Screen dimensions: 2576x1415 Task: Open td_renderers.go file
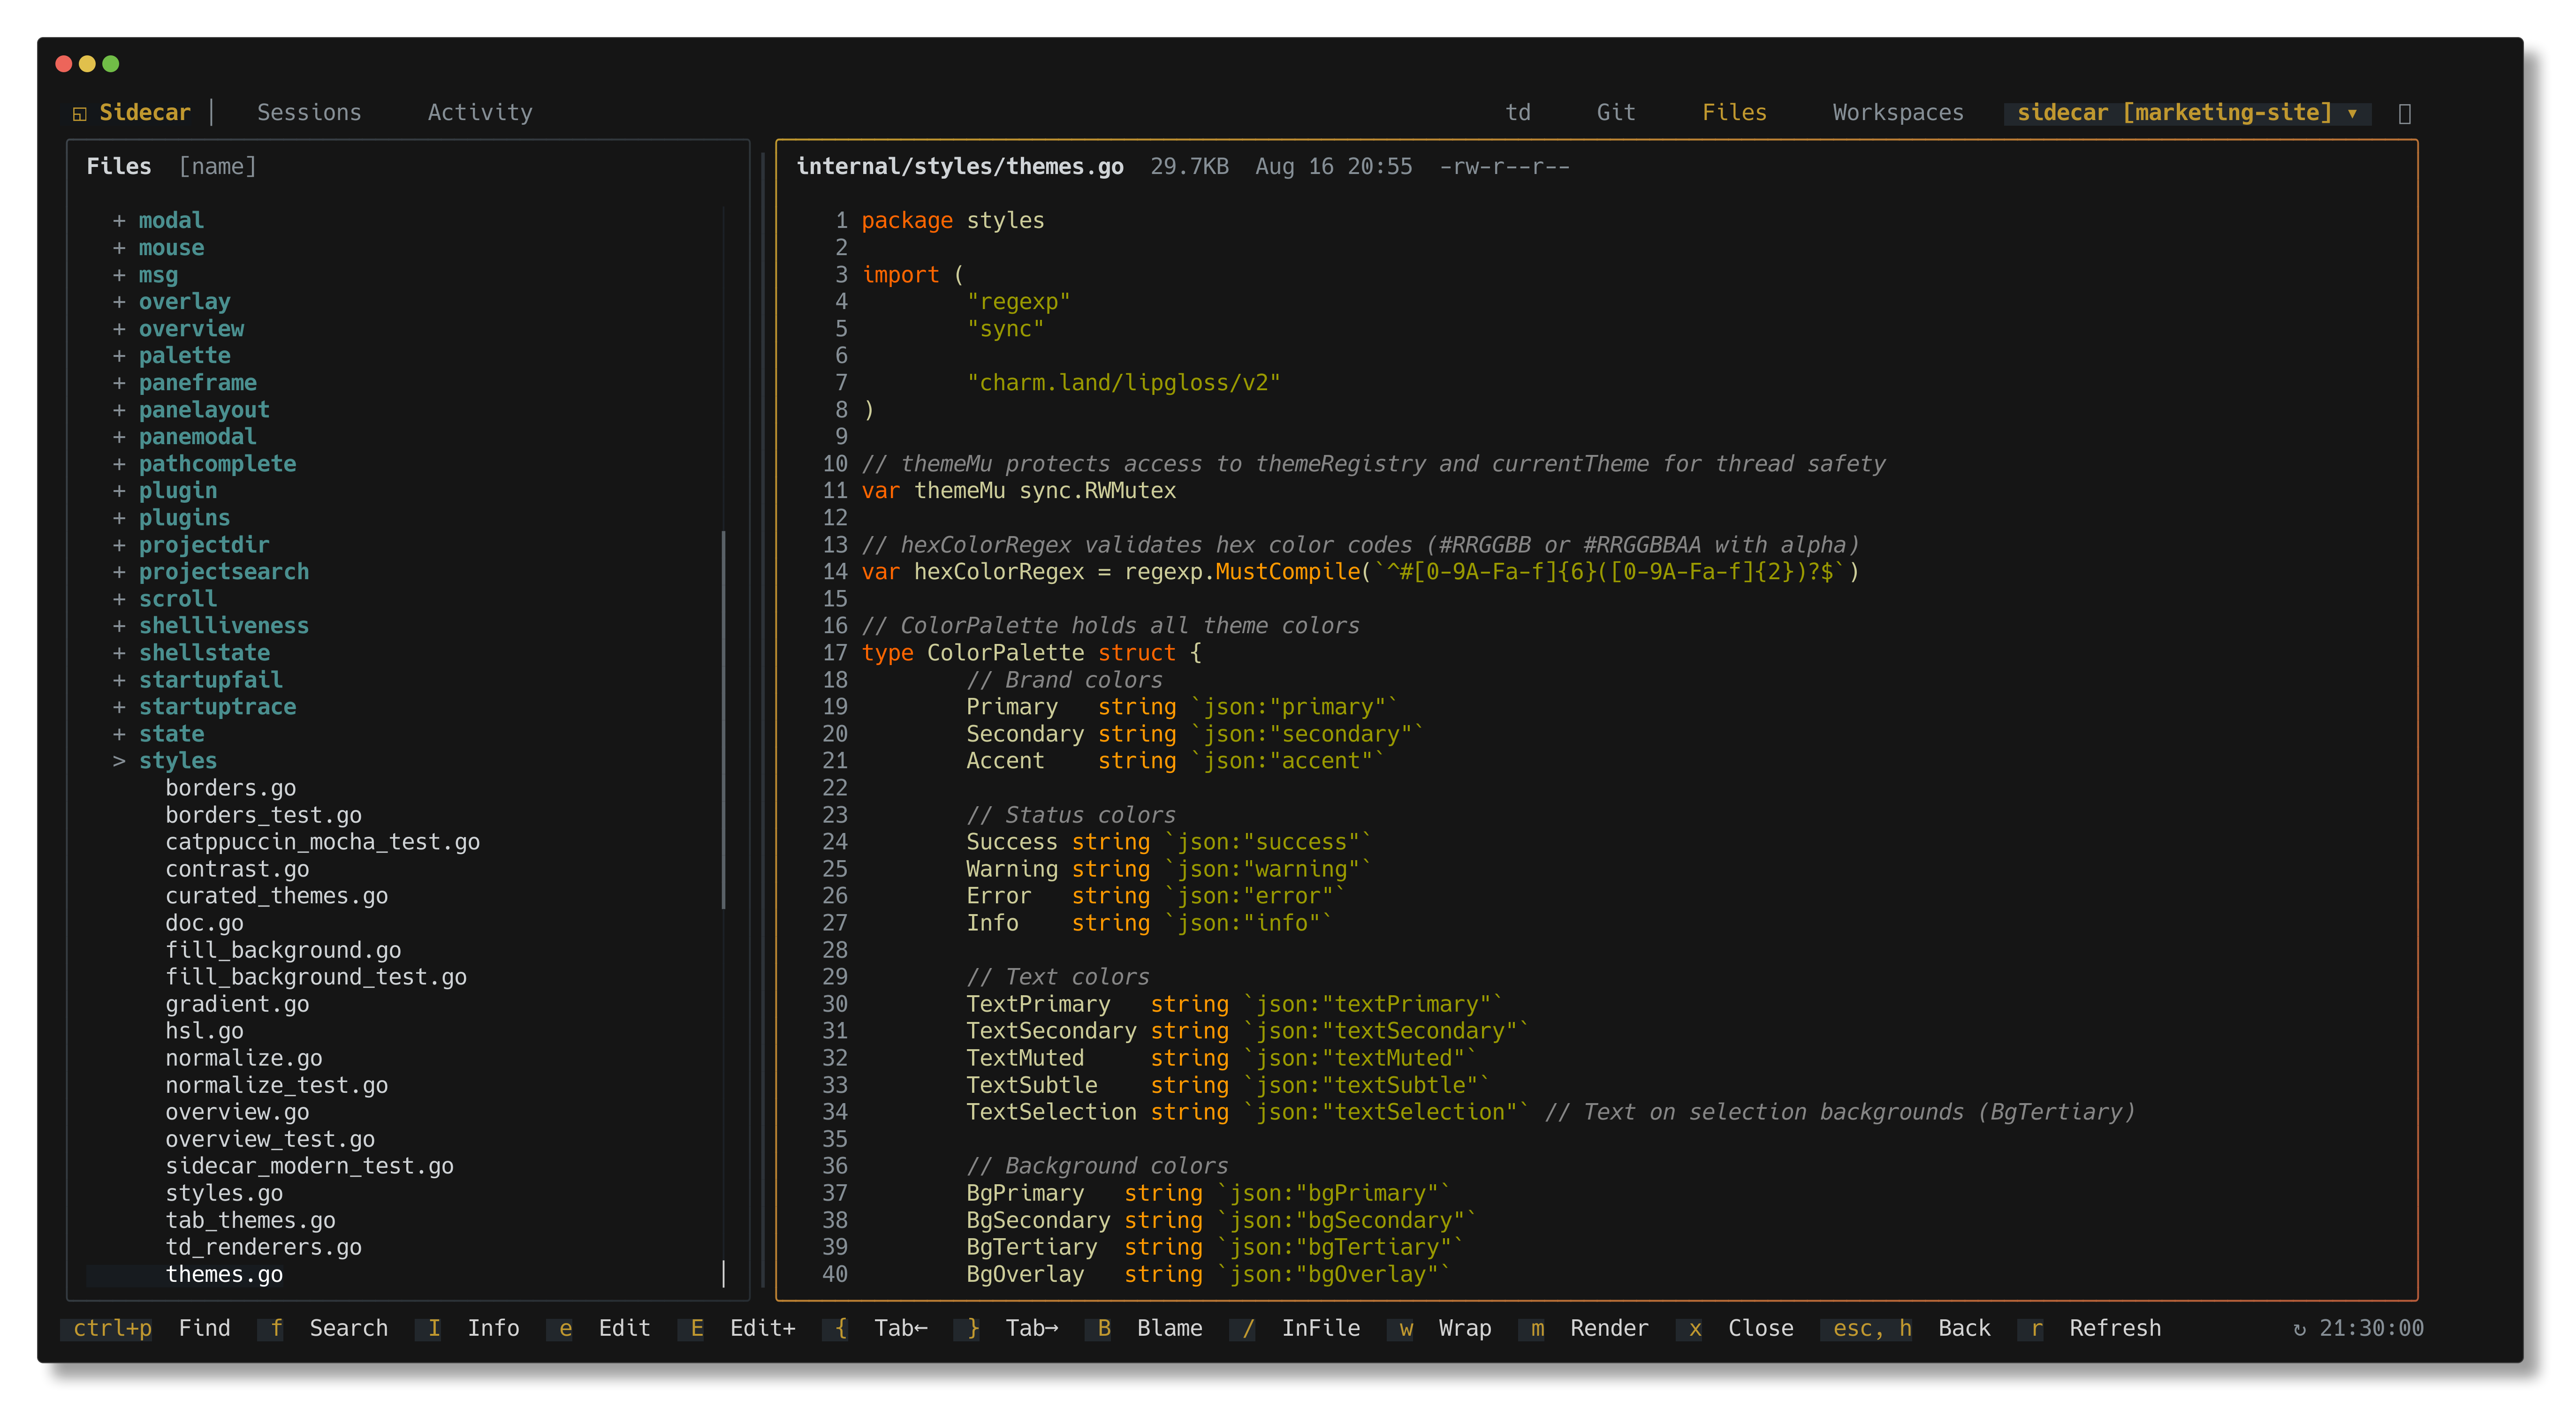pyautogui.click(x=263, y=1247)
